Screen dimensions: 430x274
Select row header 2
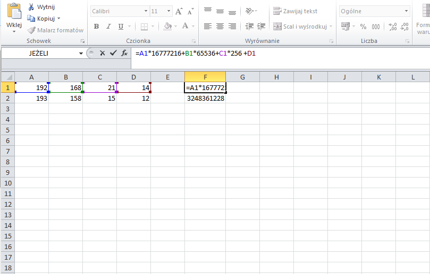(8, 98)
